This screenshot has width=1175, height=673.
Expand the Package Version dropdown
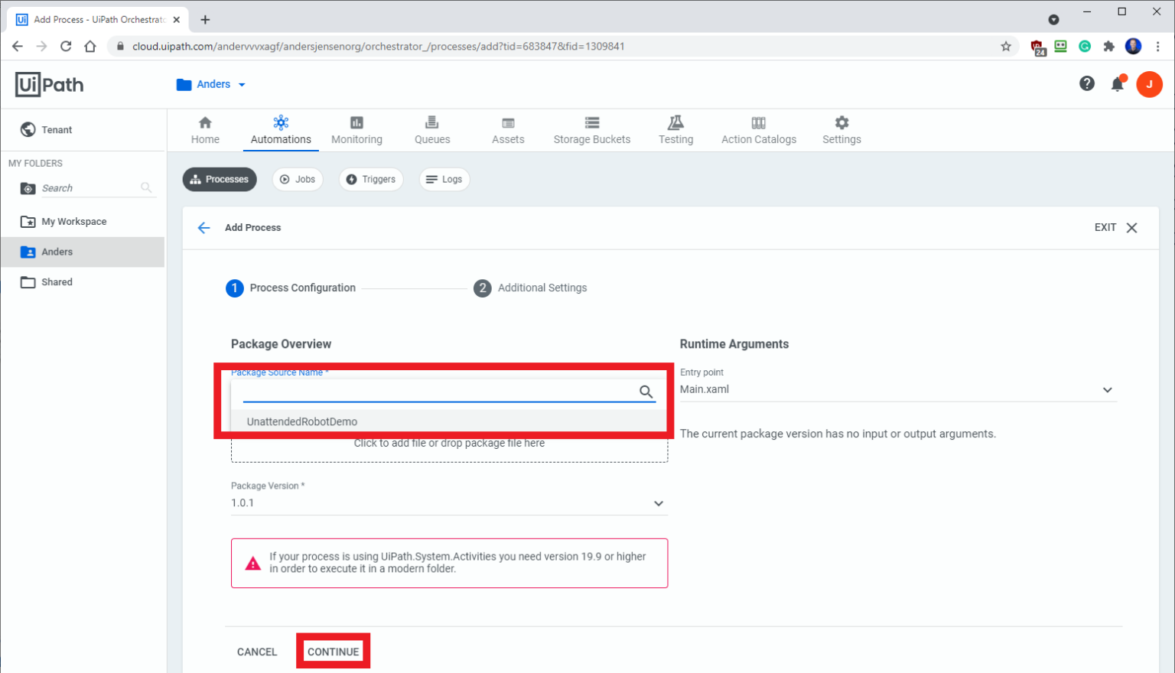click(x=658, y=503)
